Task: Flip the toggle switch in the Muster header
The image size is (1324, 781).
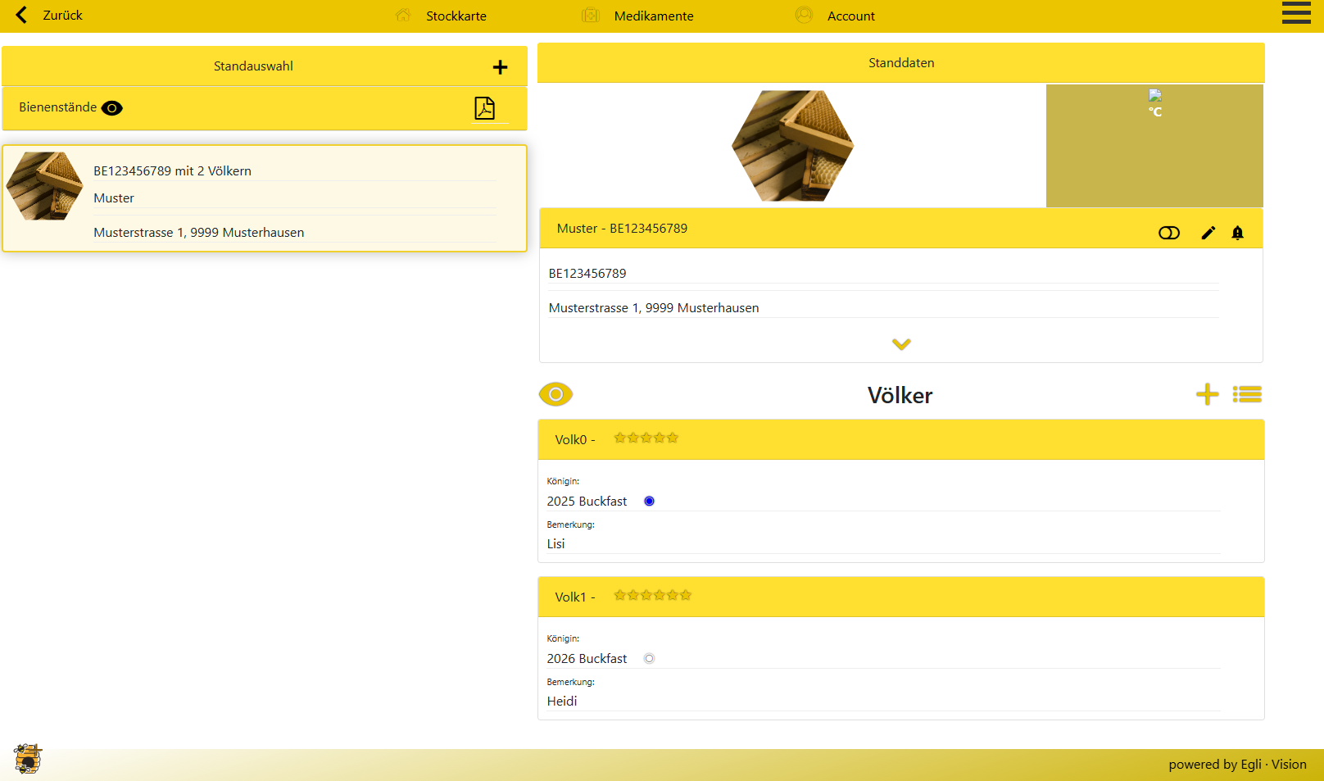Action: [x=1168, y=233]
